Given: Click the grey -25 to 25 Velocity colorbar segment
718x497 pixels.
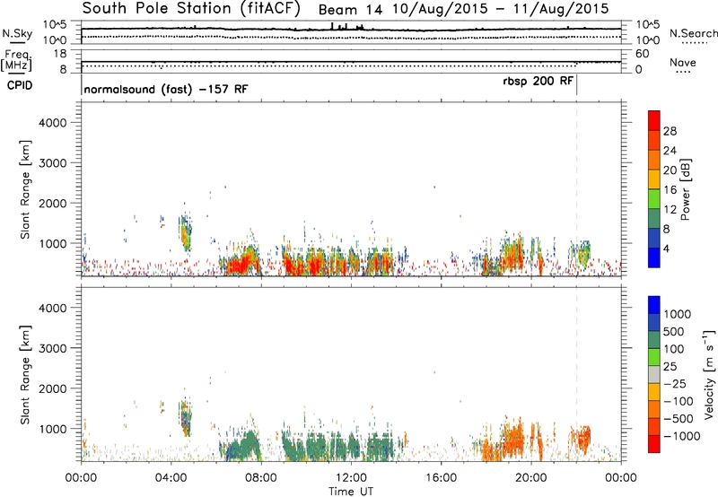Looking at the screenshot, I should point(654,374).
